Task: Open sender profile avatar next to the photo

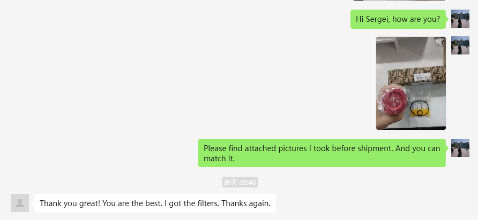Action: tap(460, 45)
